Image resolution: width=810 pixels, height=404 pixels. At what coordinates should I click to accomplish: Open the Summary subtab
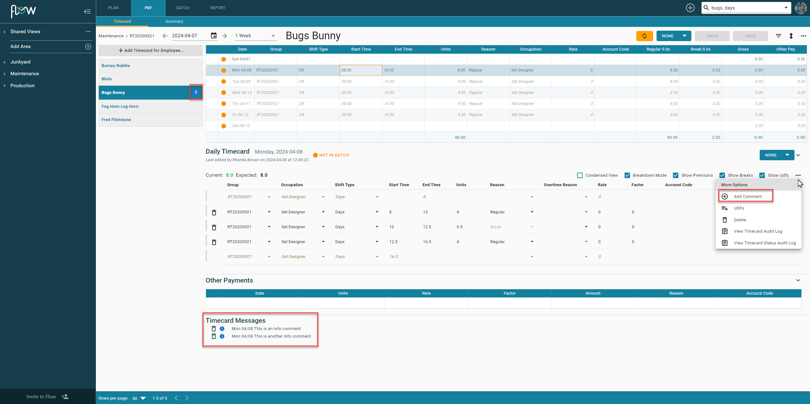pos(174,21)
